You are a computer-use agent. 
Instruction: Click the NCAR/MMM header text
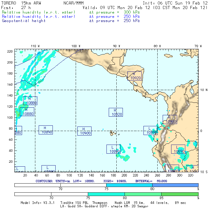(73, 3)
